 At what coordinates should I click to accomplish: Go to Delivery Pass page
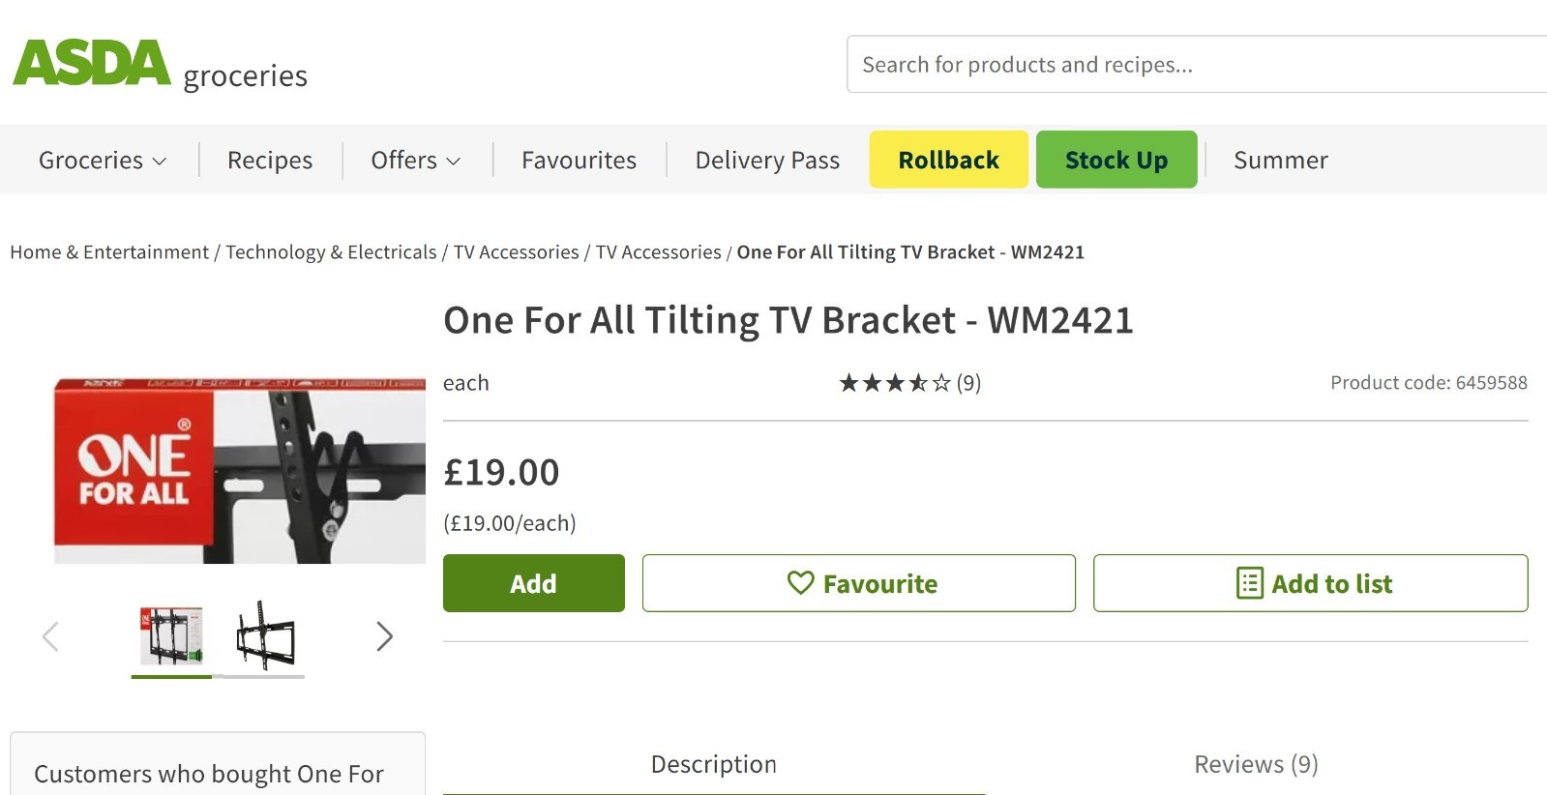[767, 161]
